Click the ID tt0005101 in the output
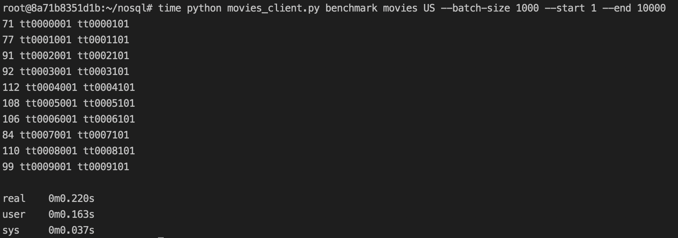 [x=109, y=103]
